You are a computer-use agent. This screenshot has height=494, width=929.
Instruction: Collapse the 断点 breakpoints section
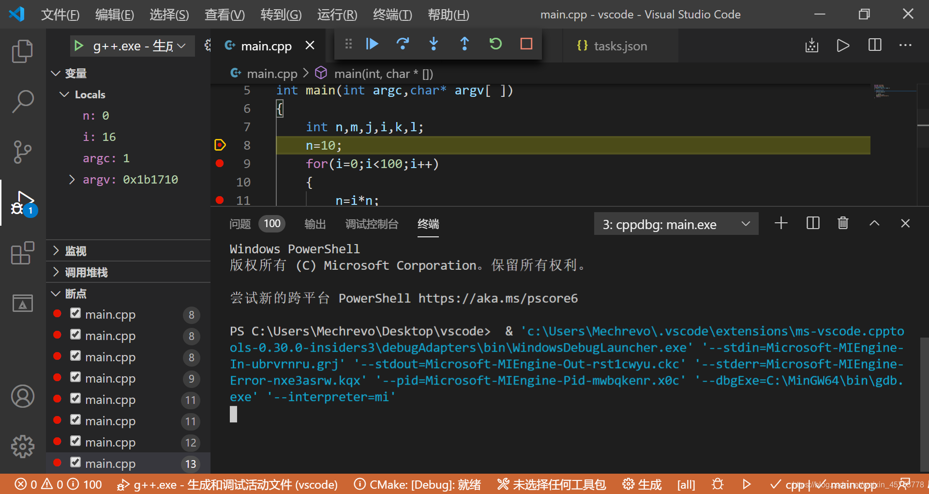click(128, 293)
